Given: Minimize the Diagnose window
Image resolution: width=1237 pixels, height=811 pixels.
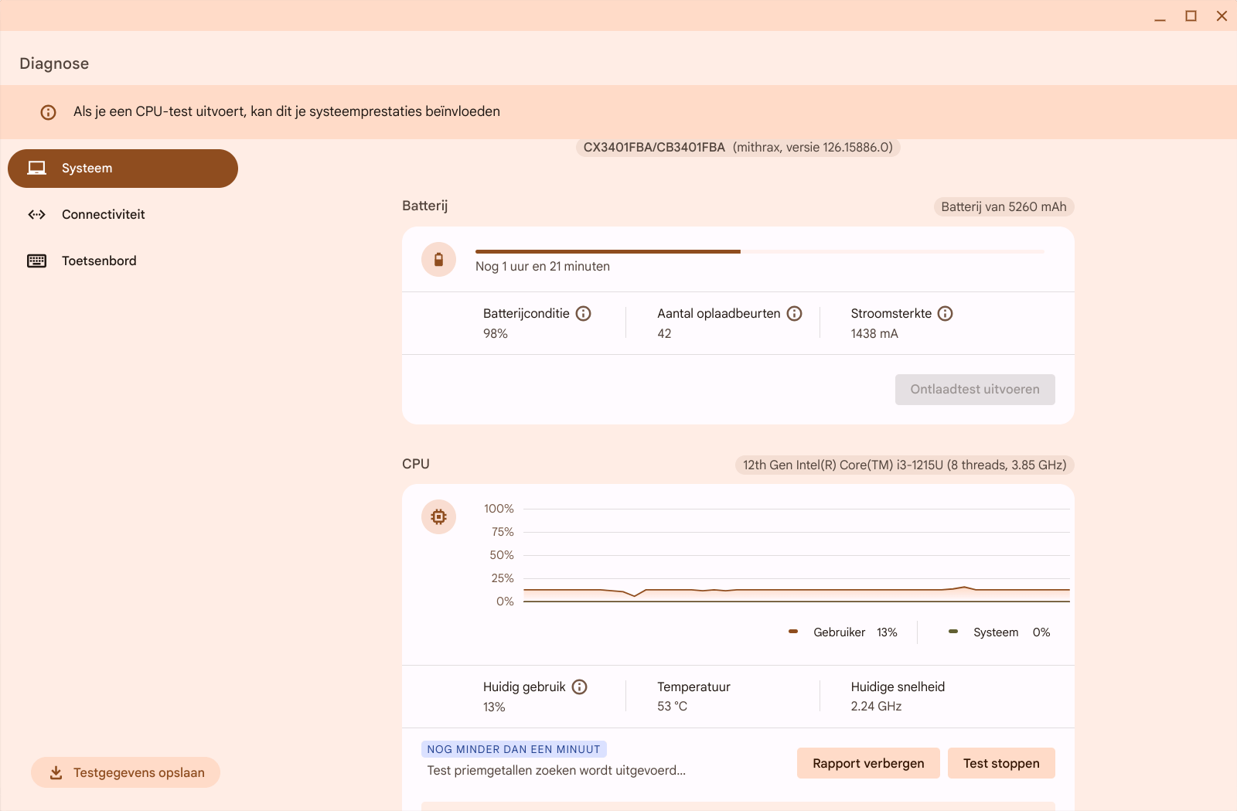Looking at the screenshot, I should coord(1160,16).
